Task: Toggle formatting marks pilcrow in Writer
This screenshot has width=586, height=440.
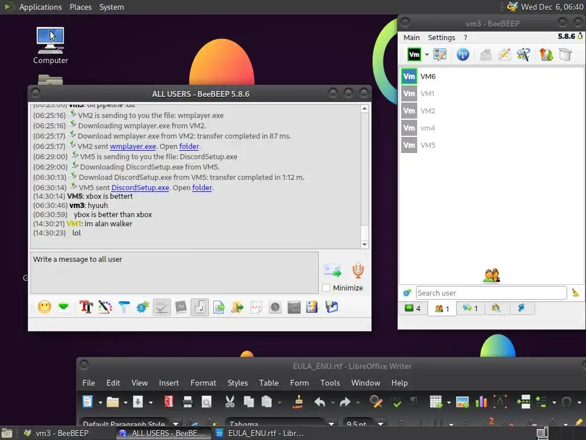Action: click(414, 402)
